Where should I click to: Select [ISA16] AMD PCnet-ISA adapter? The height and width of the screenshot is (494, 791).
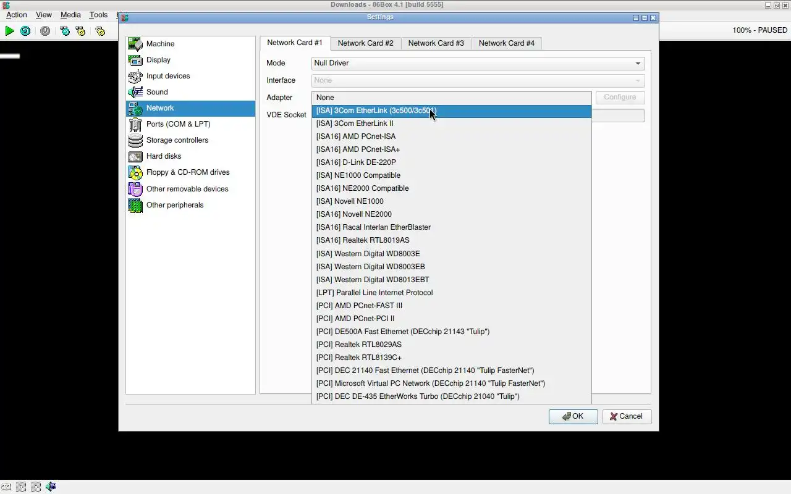[x=452, y=136]
